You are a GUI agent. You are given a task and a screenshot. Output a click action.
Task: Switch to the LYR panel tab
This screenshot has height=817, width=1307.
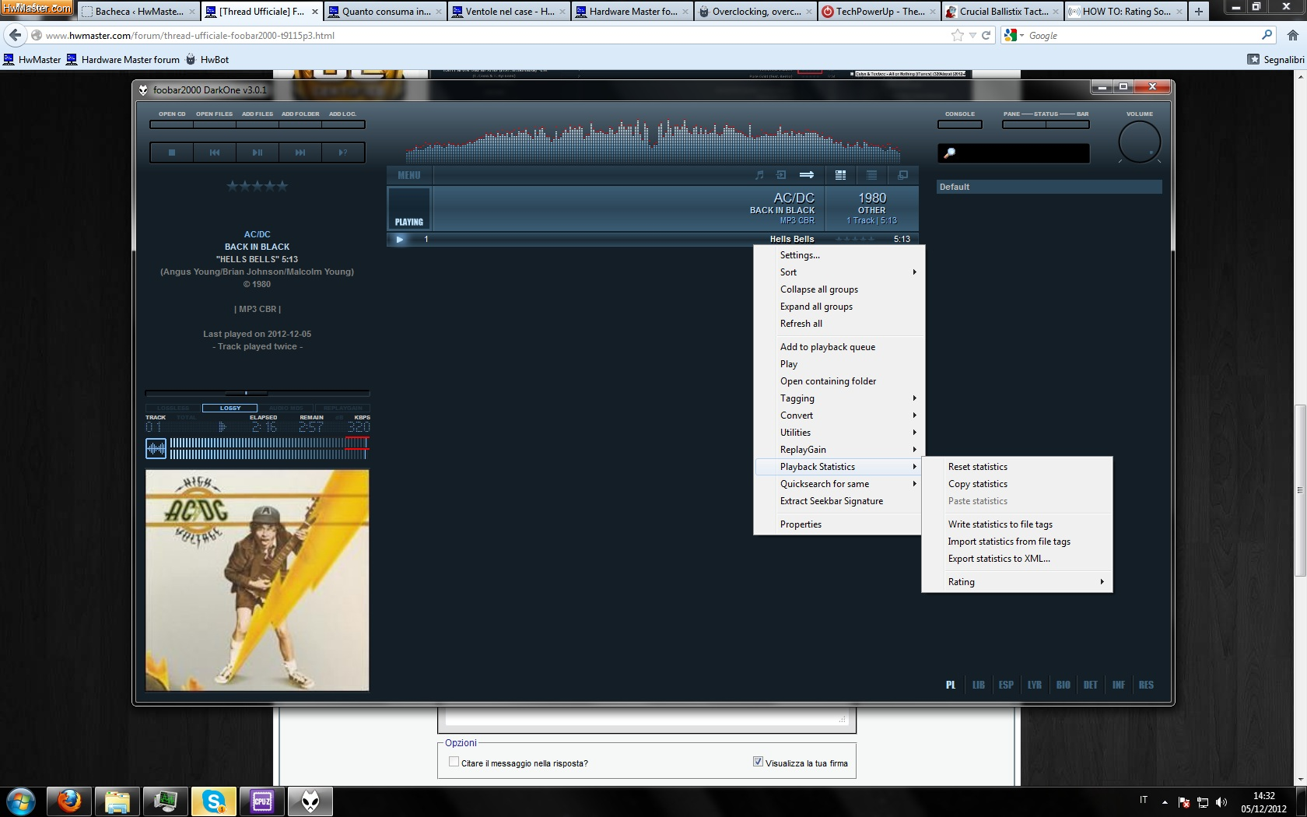point(1034,685)
